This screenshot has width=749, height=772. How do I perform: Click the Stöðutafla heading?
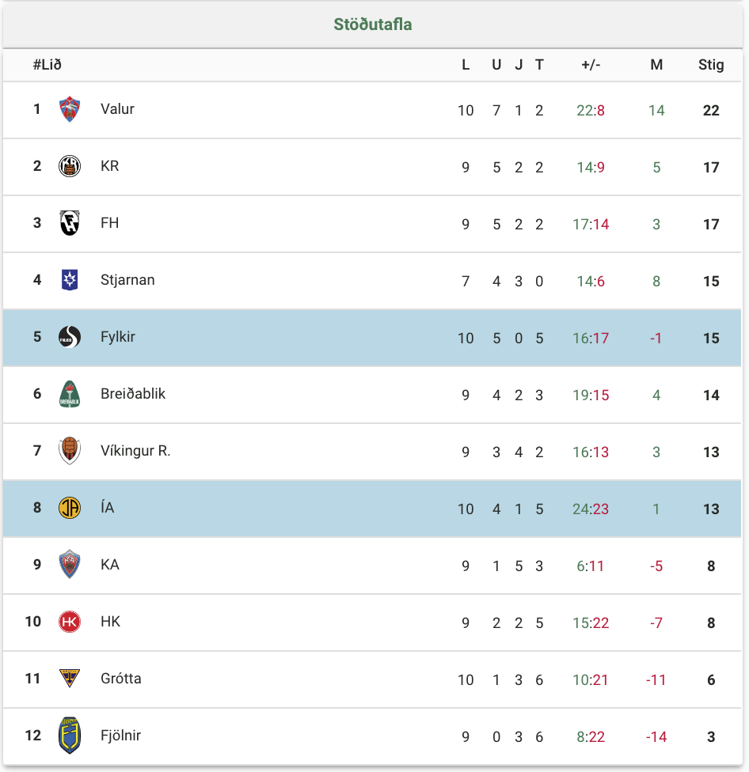point(373,24)
